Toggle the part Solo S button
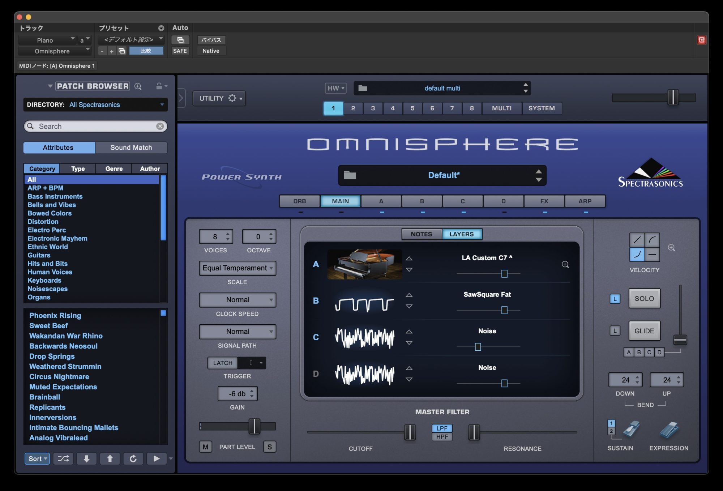Viewport: 723px width, 491px height. click(270, 447)
